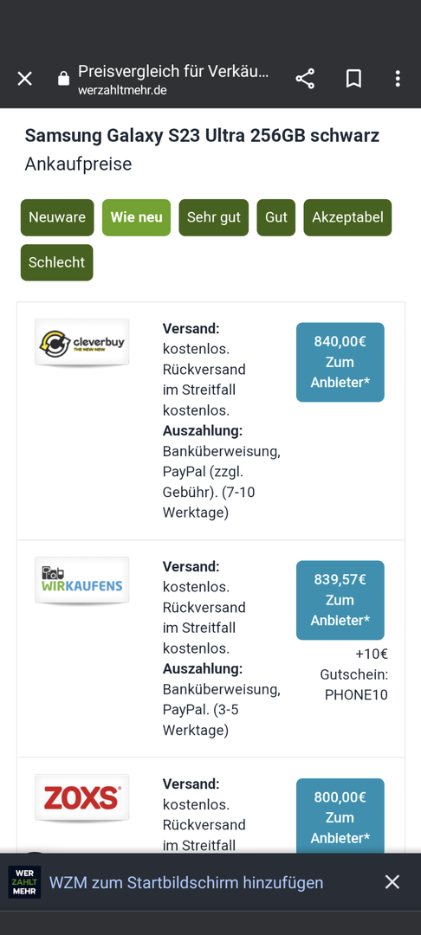Go to cleverbuy offer for 840,00€
The width and height of the screenshot is (421, 935).
tap(340, 362)
